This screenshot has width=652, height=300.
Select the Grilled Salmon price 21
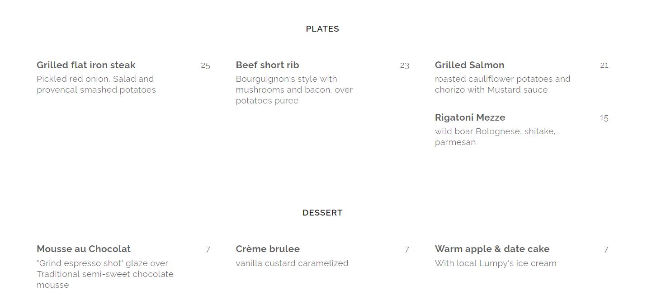[604, 66]
